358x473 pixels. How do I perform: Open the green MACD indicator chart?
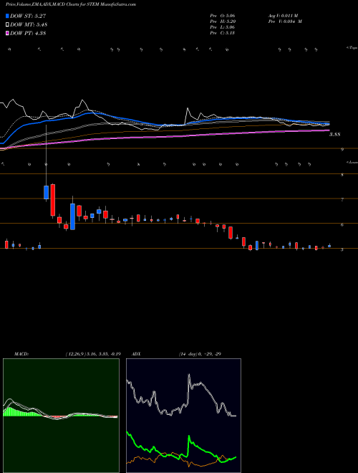point(61,416)
